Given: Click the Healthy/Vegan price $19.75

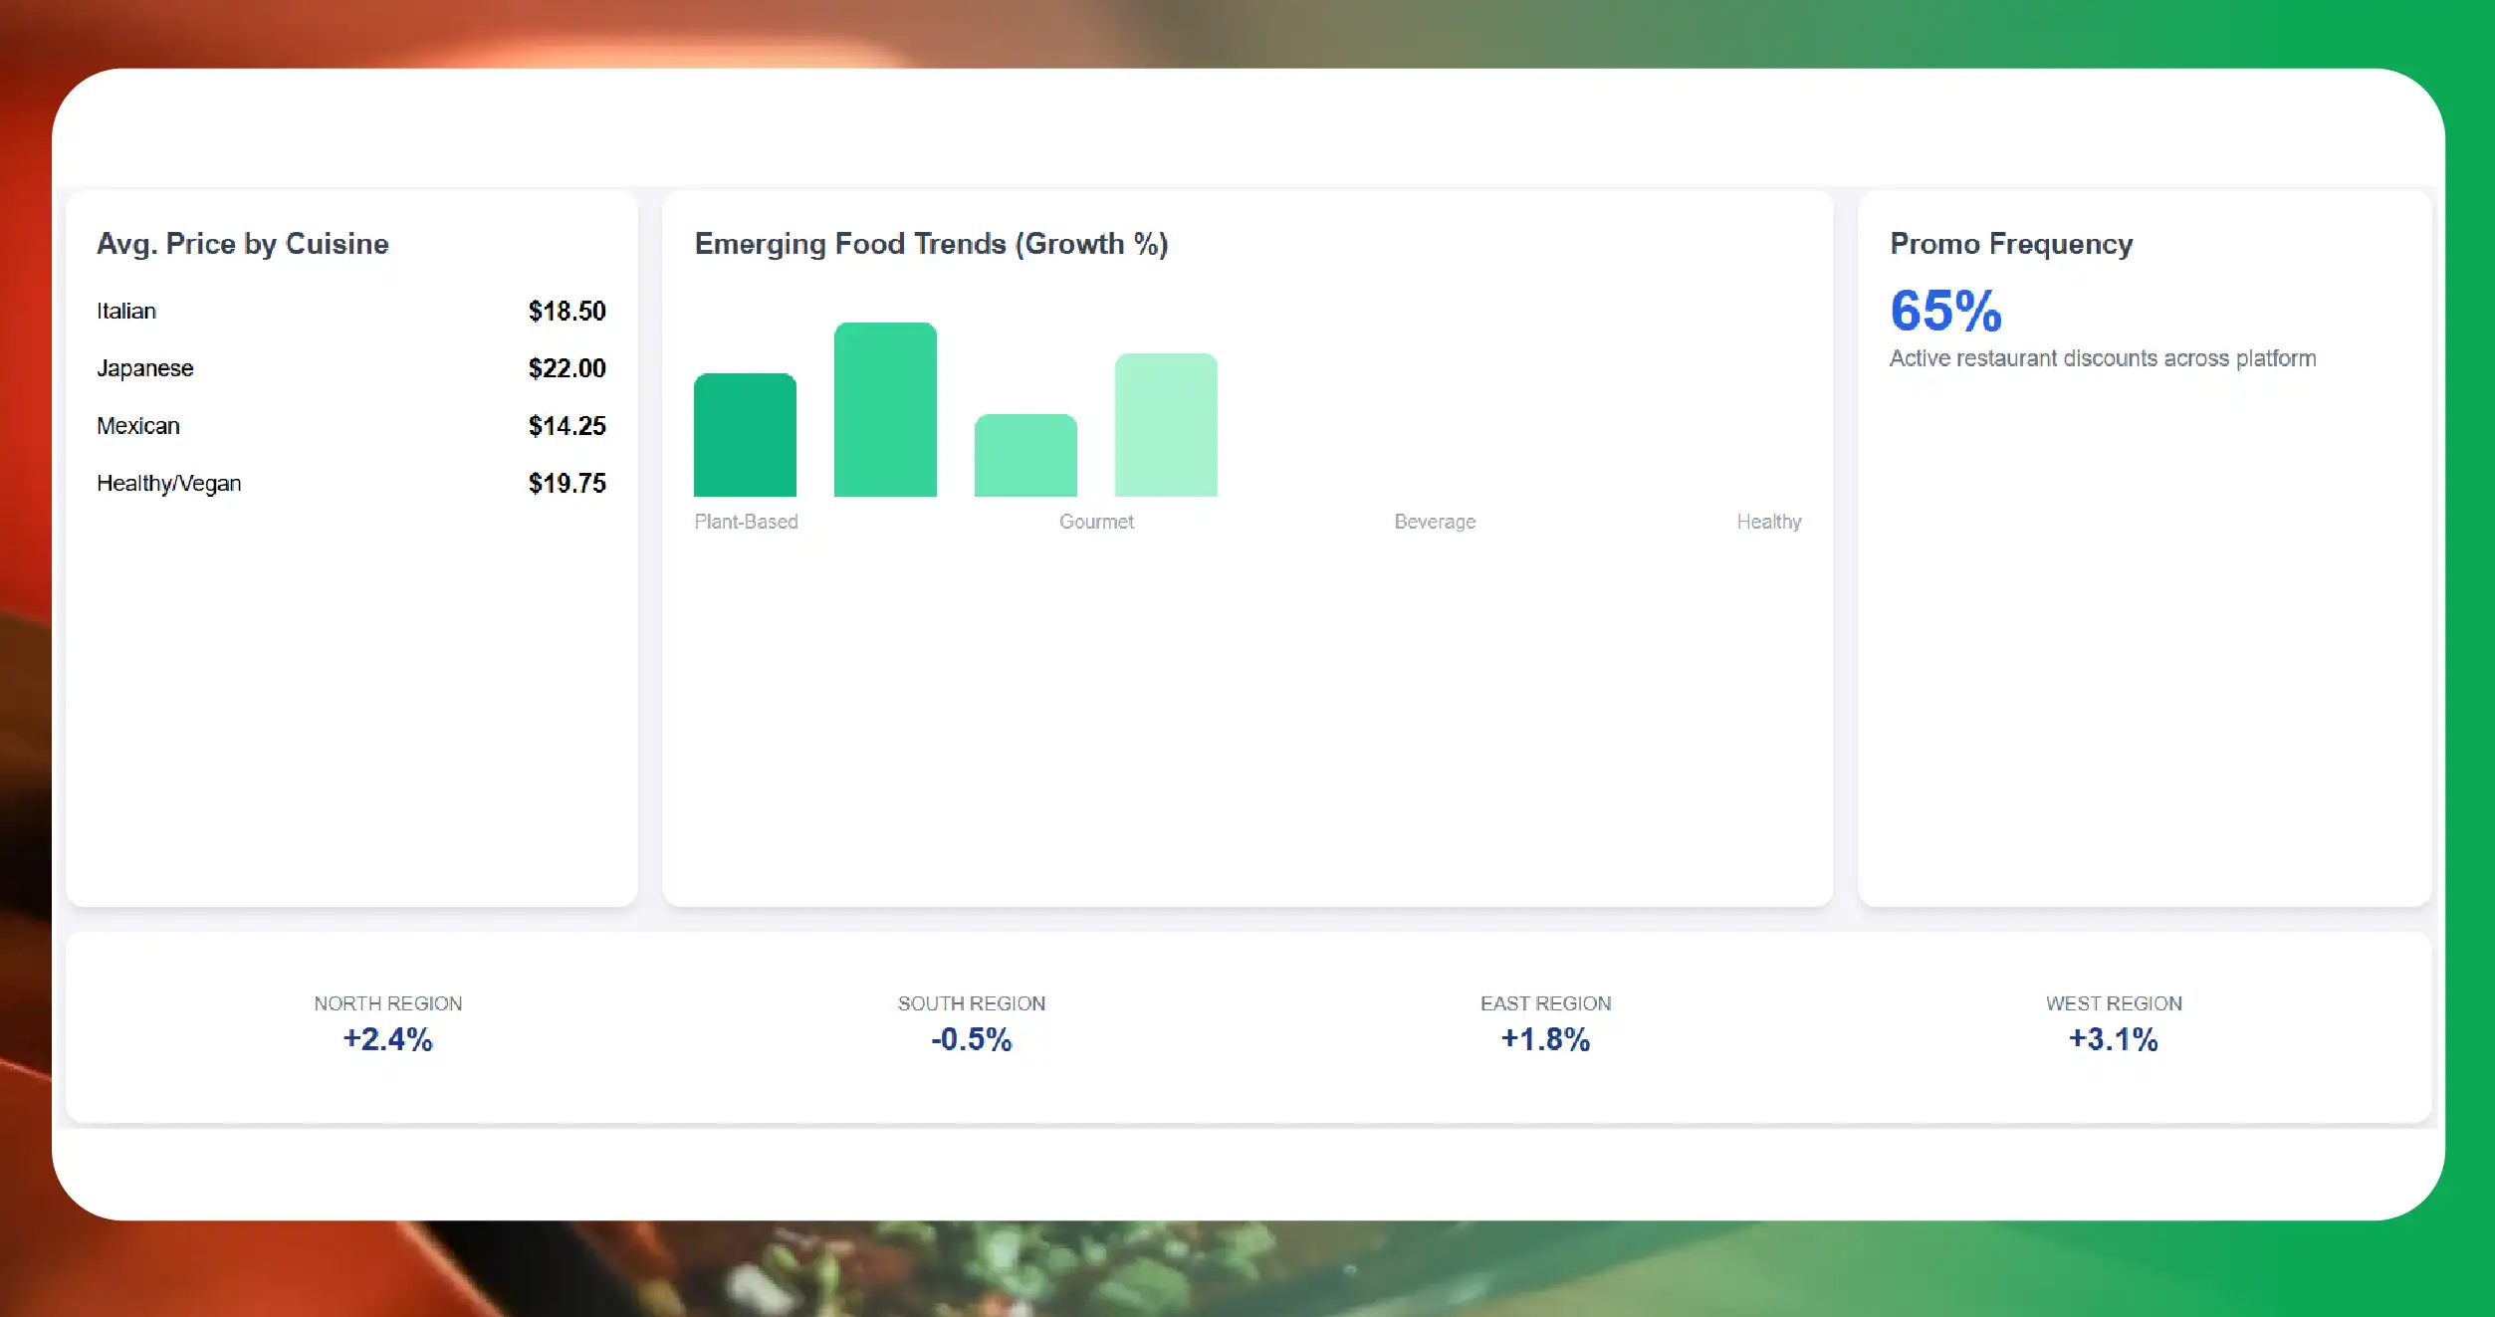Looking at the screenshot, I should coord(567,484).
